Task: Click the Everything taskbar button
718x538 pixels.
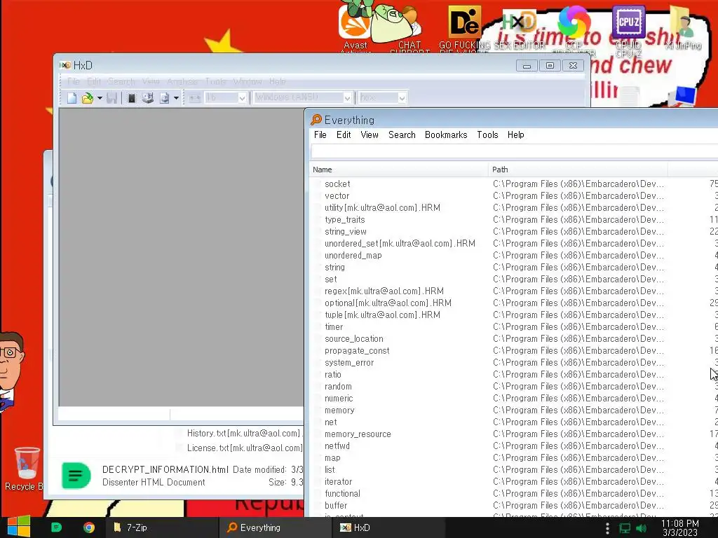Action: 275,527
